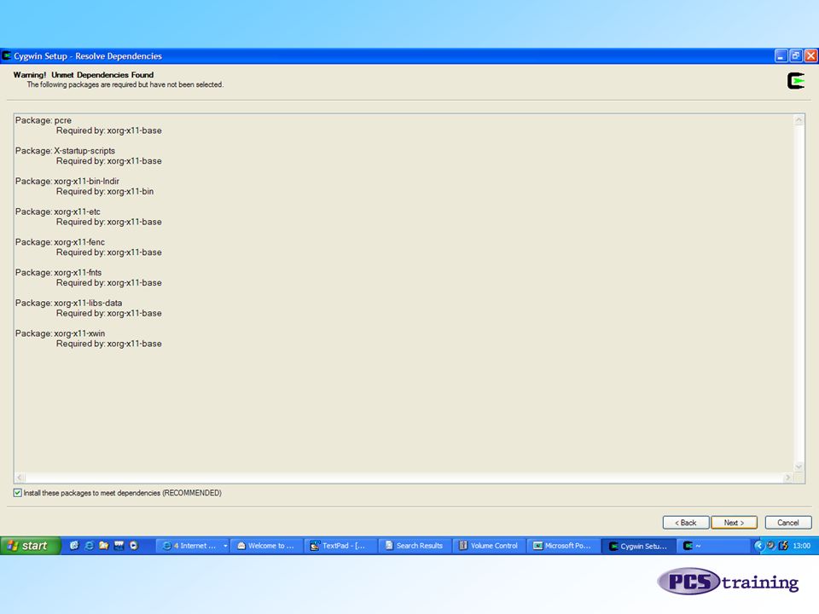Open the folder icon in quick launch
This screenshot has width=819, height=614.
[x=104, y=546]
